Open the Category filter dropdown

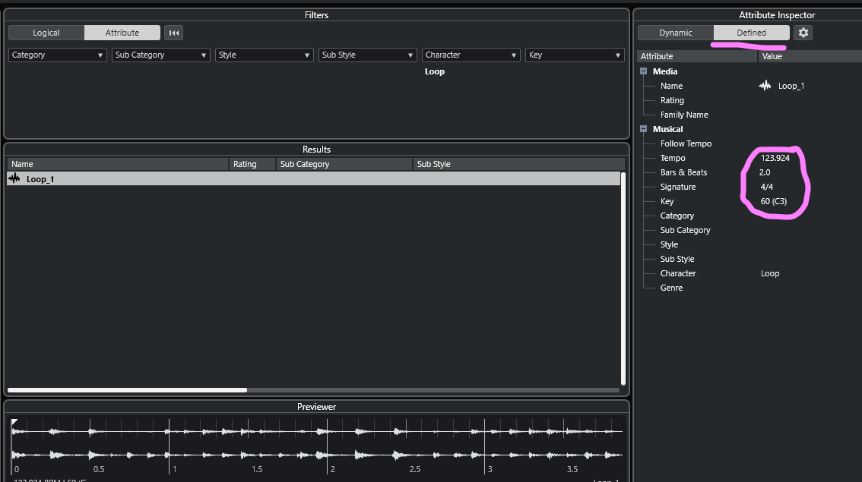coord(58,55)
